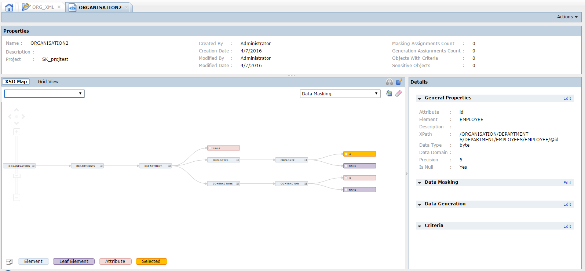Collapse the CONTRACTOR node
Screen dimensions: 585x271
(306, 184)
